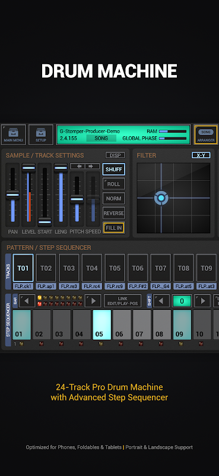Click the RAM usage meter
The height and width of the screenshot is (476, 219).
173,131
